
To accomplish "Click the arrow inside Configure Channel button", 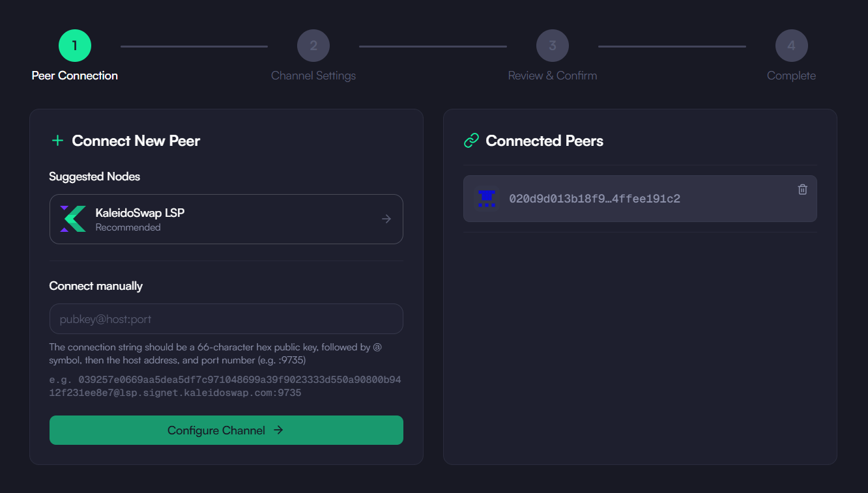I will tap(278, 430).
